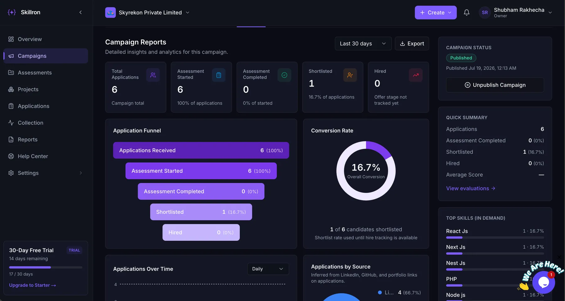
Task: Click the Campaign Reports heading
Action: pyautogui.click(x=136, y=42)
